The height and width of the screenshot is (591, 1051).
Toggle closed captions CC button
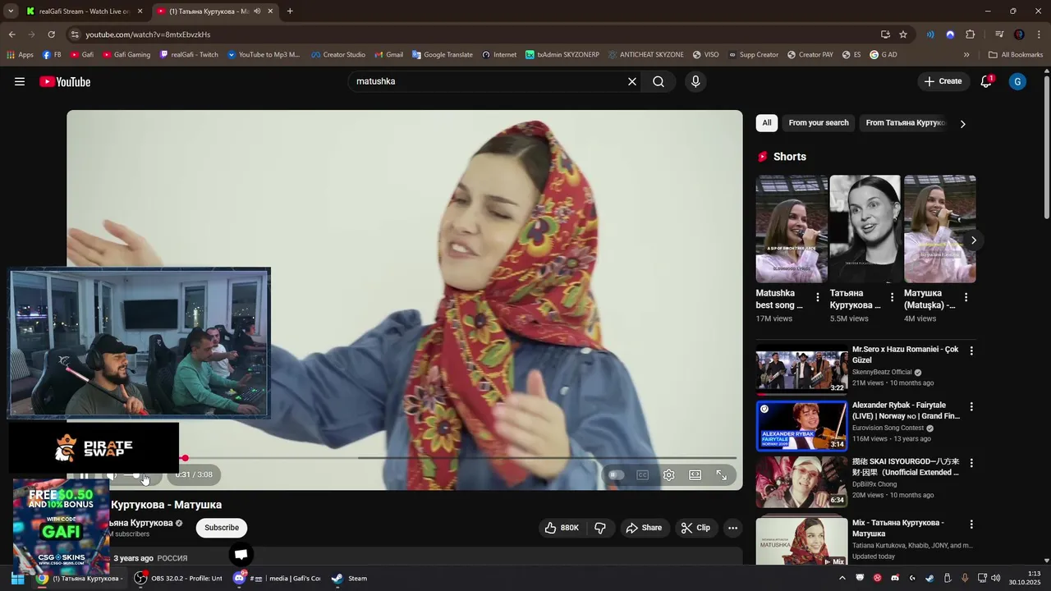(643, 475)
